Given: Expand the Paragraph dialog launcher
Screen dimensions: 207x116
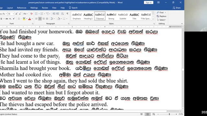Looking at the screenshot, I should pyautogui.click(x=69, y=24).
